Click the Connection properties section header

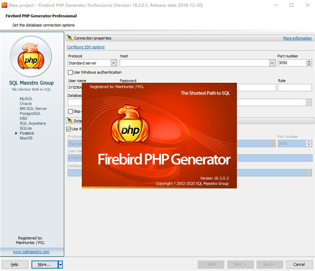point(190,38)
